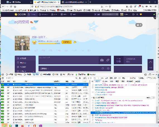
Task: Open the Firefox hamburger menu
Action: 156,7
